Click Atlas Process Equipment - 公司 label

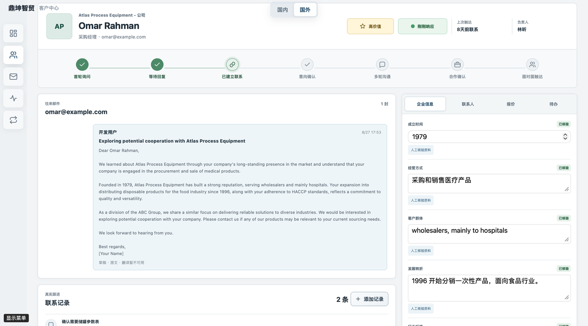point(112,15)
